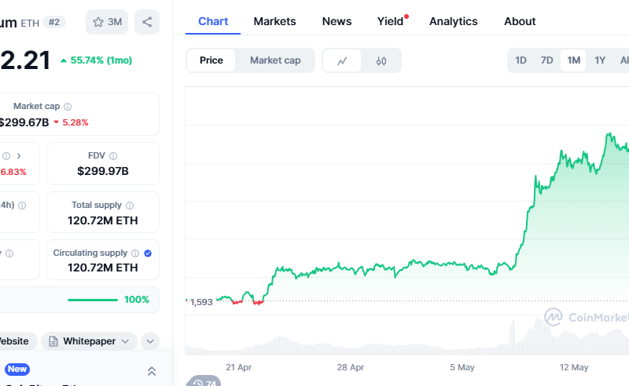The width and height of the screenshot is (629, 386).
Task: Set chart range to 7D
Action: point(546,60)
